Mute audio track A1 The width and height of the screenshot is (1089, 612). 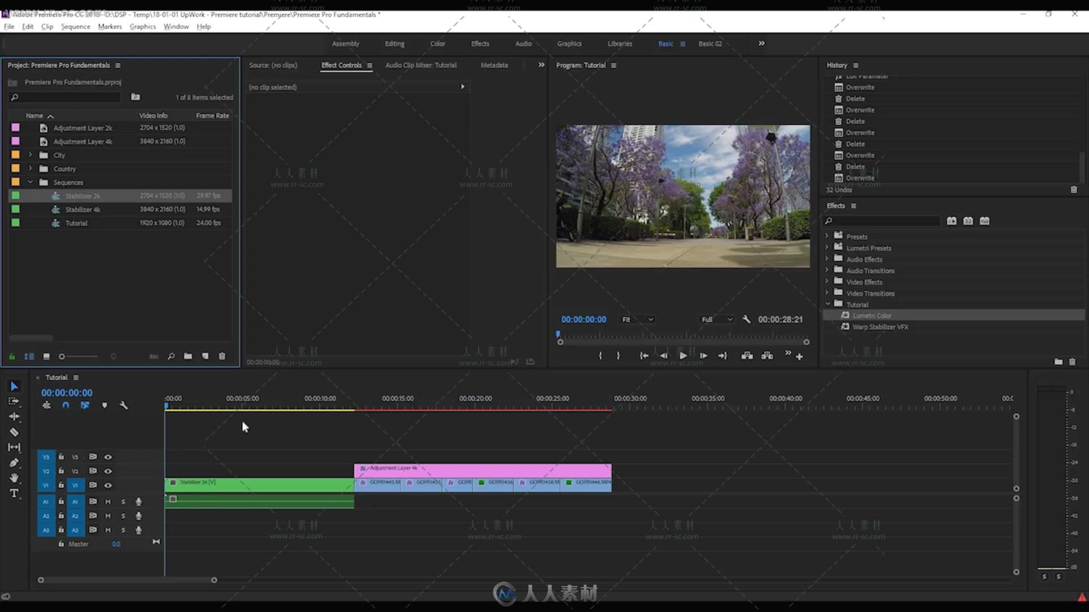pyautogui.click(x=108, y=502)
